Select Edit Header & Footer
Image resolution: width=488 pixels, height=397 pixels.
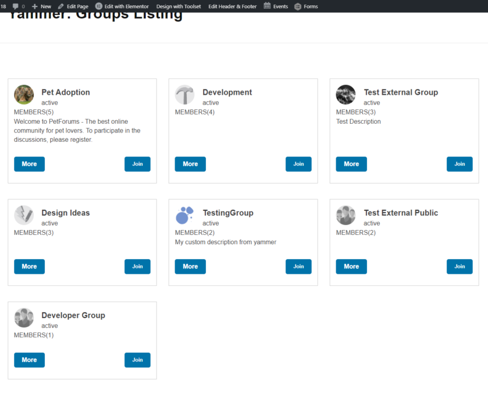(x=233, y=6)
